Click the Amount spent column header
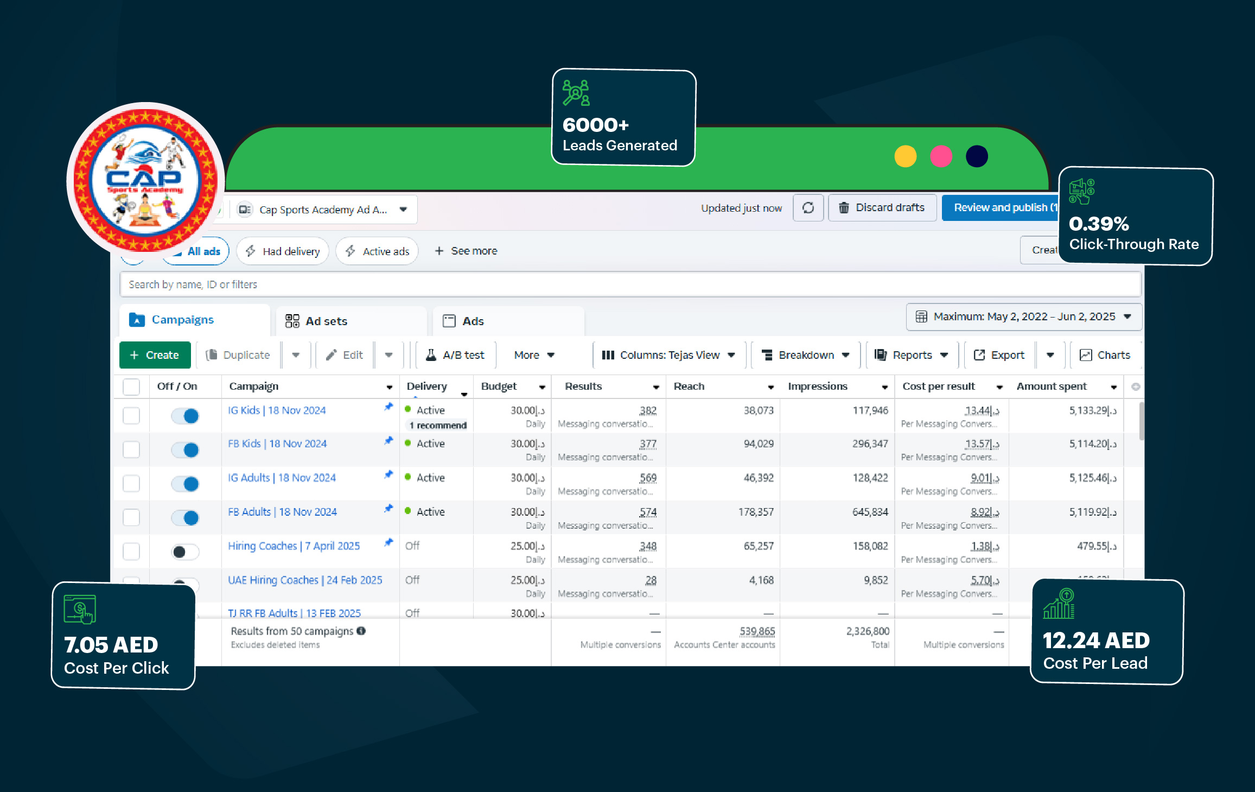The image size is (1255, 792). point(1052,387)
